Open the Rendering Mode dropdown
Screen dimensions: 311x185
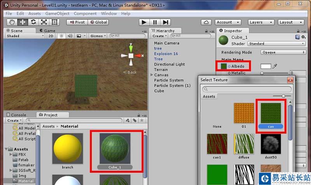pos(283,52)
